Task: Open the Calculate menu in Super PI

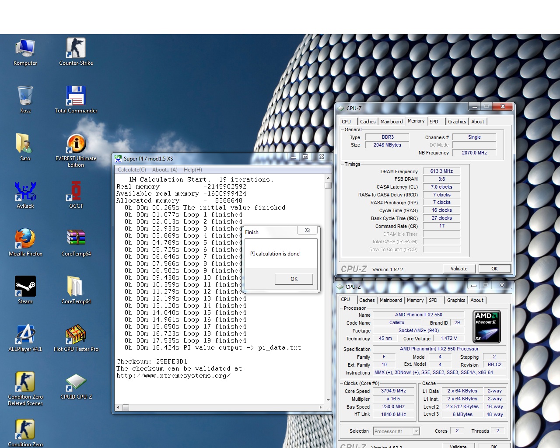Action: 132,170
